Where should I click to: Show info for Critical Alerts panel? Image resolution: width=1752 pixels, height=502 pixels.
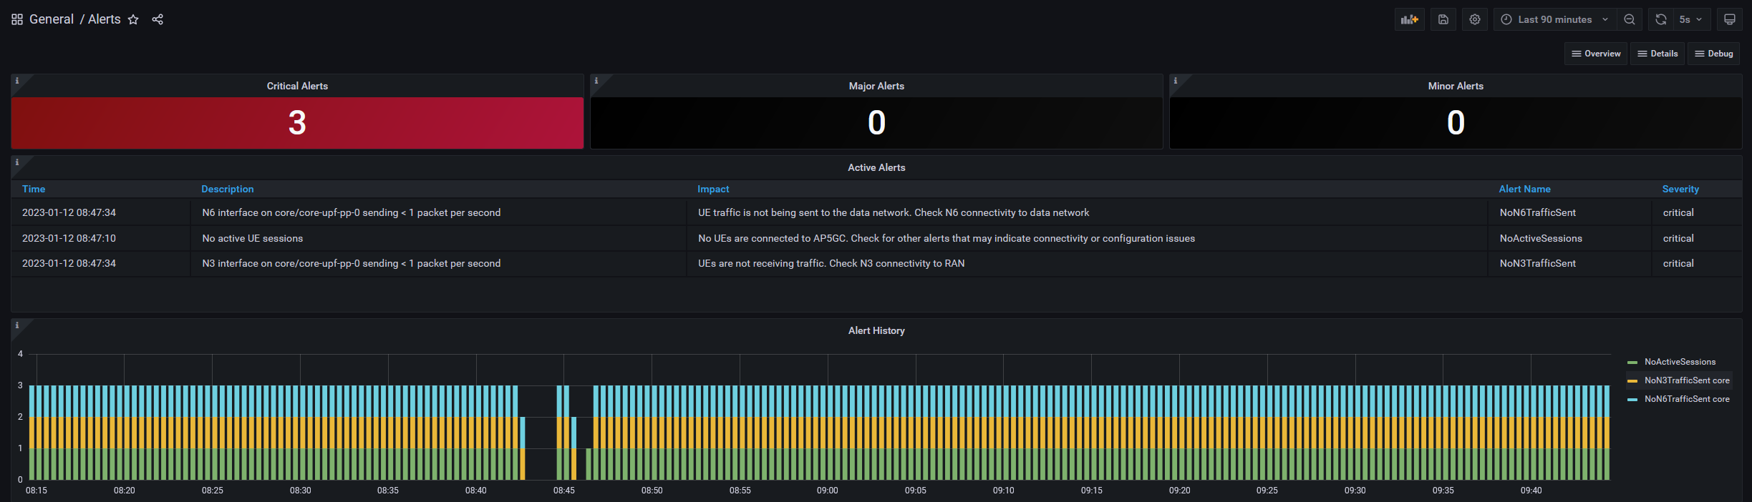17,81
